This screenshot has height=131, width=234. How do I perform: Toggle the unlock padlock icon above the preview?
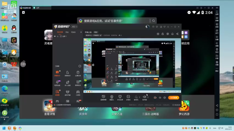pos(163,34)
